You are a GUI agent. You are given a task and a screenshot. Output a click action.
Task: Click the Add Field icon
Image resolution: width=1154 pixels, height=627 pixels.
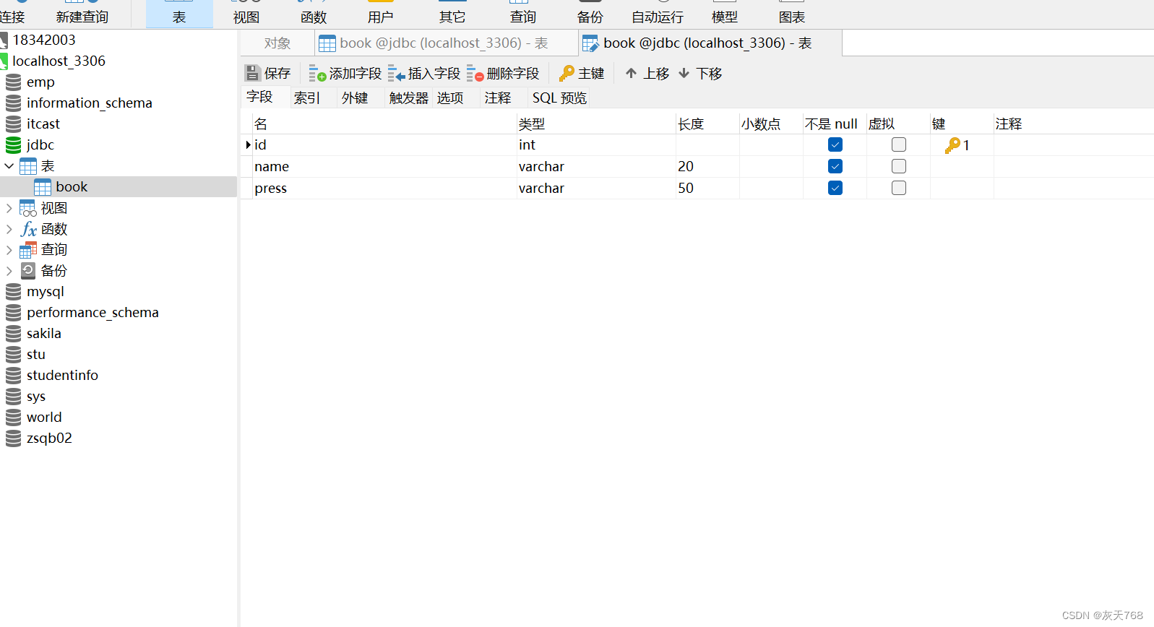317,73
